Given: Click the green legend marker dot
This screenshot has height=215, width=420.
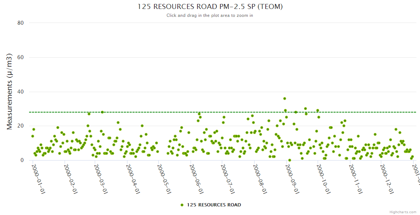Looking at the screenshot, I should point(182,205).
